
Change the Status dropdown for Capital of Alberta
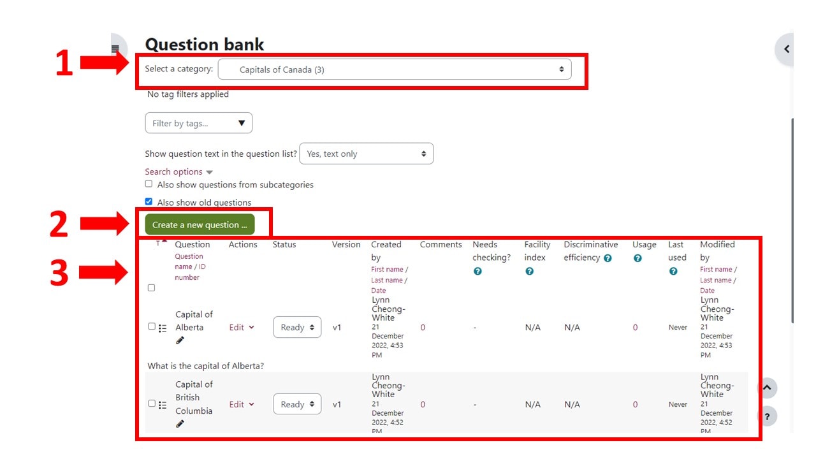pyautogui.click(x=297, y=328)
